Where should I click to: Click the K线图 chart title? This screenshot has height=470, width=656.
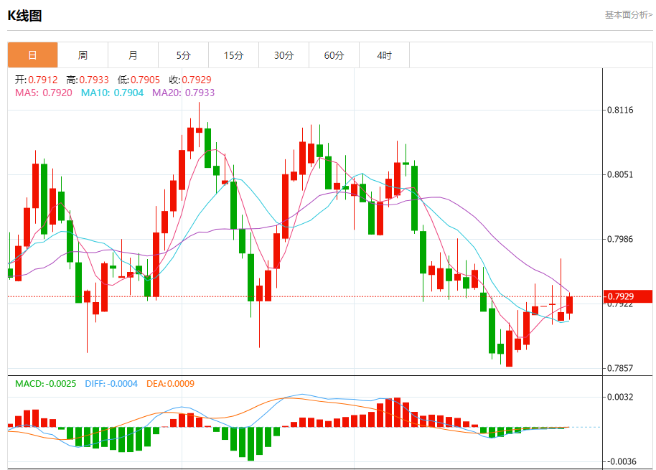[x=24, y=16]
